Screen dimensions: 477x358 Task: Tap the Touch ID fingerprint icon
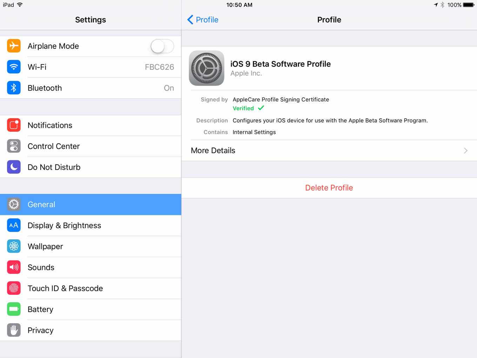tap(14, 288)
